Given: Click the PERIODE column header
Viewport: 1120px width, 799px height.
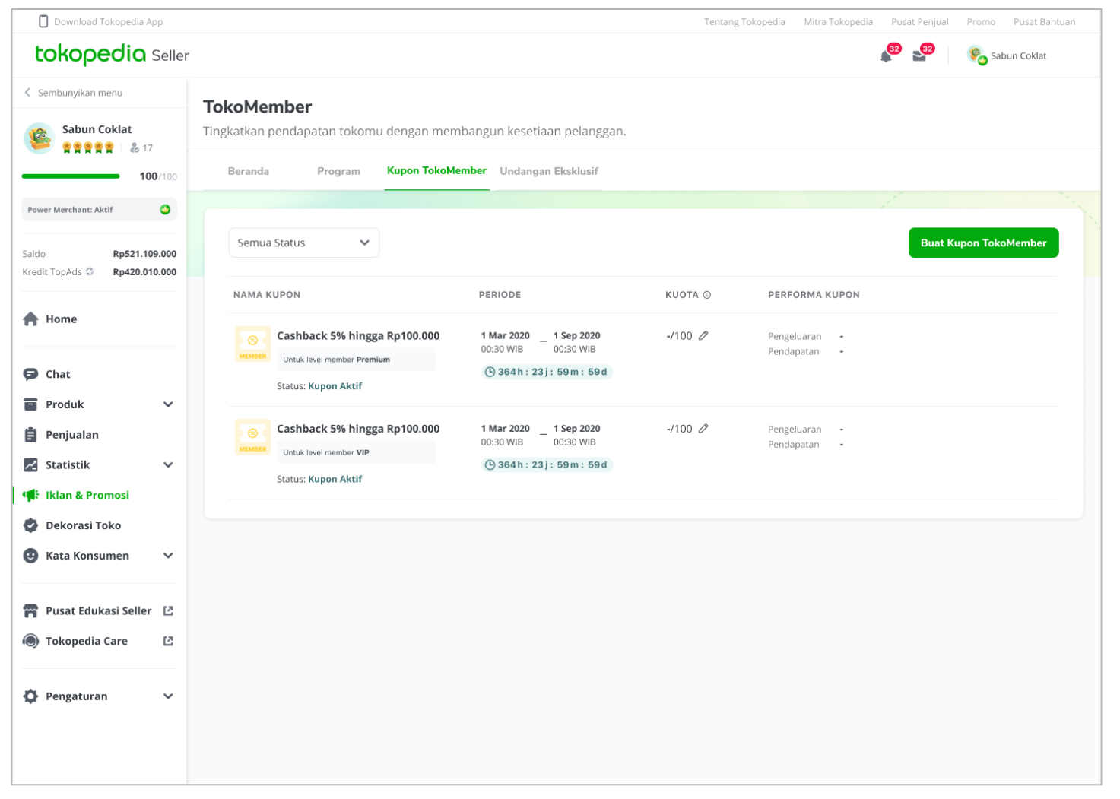Looking at the screenshot, I should pos(500,295).
